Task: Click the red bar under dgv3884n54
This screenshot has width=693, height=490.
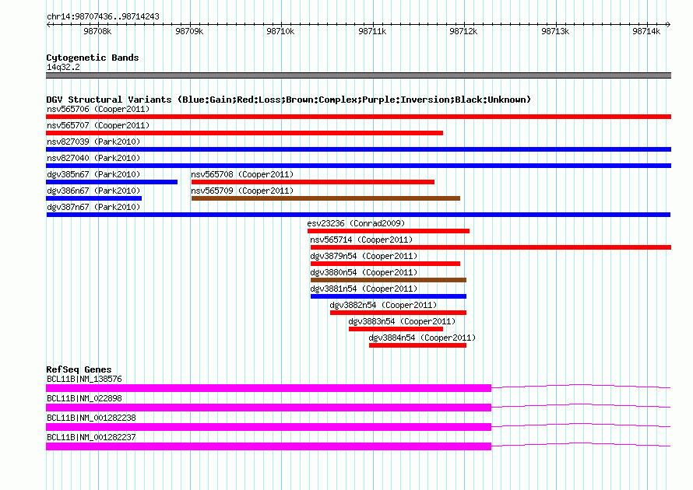Action: 417,345
